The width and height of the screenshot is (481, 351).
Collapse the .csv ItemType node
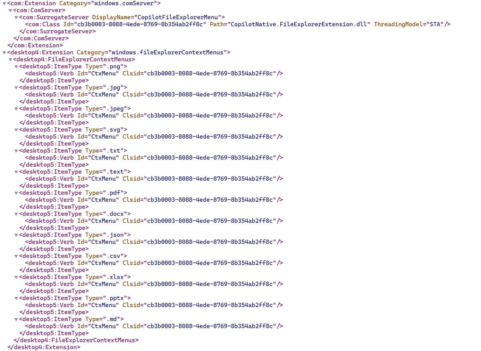click(x=16, y=256)
